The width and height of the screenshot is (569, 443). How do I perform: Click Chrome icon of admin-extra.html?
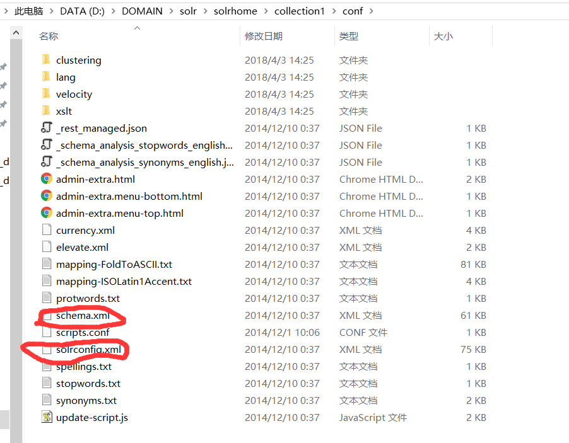(x=47, y=179)
